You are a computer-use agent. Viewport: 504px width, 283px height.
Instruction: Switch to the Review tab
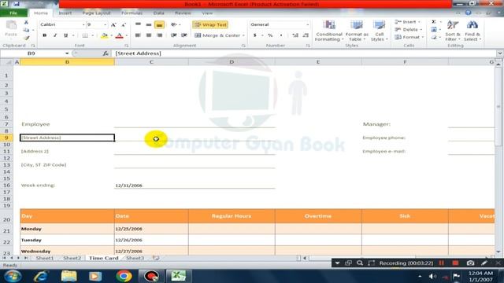[183, 13]
